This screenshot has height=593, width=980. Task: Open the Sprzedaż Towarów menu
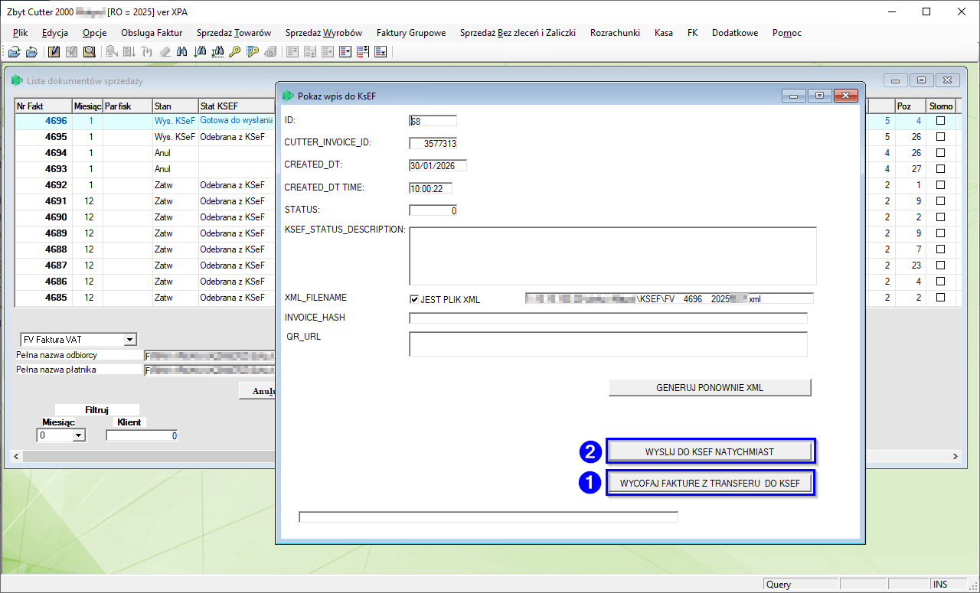tap(234, 33)
